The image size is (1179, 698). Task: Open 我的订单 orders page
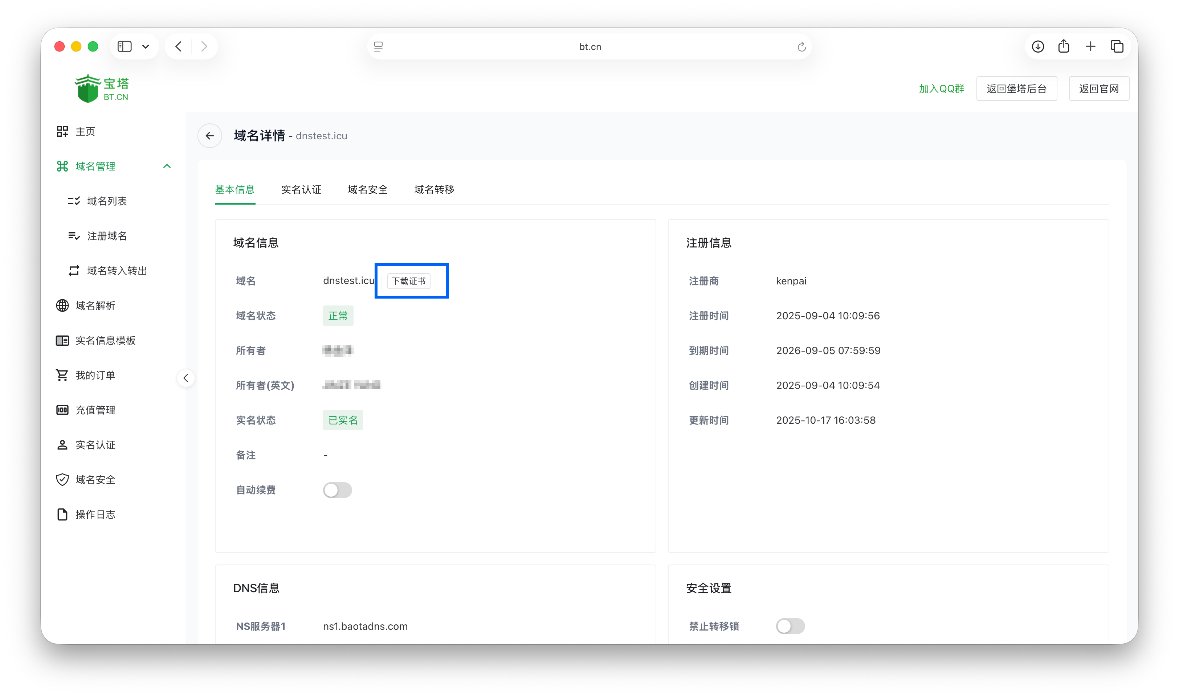click(96, 375)
